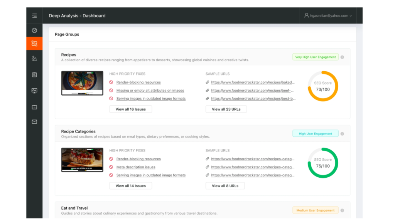Click the 73/100 SEO Score gauge
This screenshot has width=395, height=222.
tap(323, 86)
